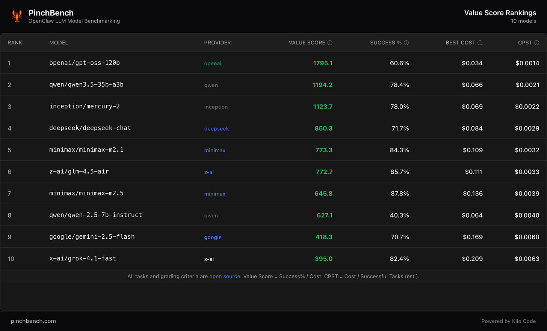The height and width of the screenshot is (331, 547).
Task: Sort by the CPST column header
Action: tap(525, 43)
